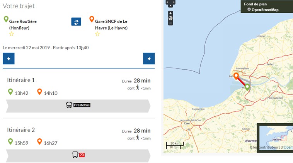Pan the map down
This screenshot has height=163, width=293.
(170, 5)
